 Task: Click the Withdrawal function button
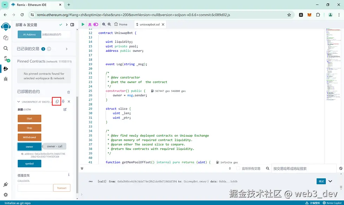(29, 137)
